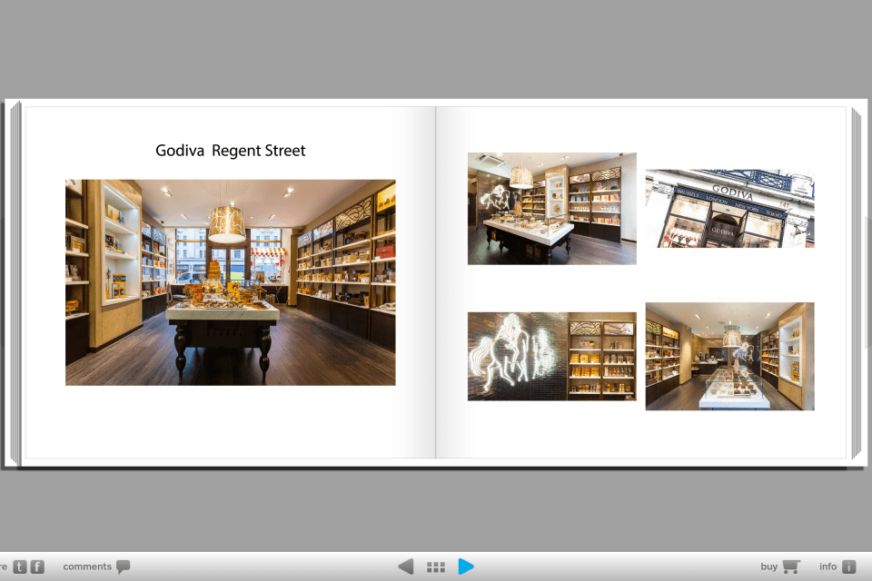This screenshot has width=872, height=581.
Task: Open the info icon
Action: (849, 566)
